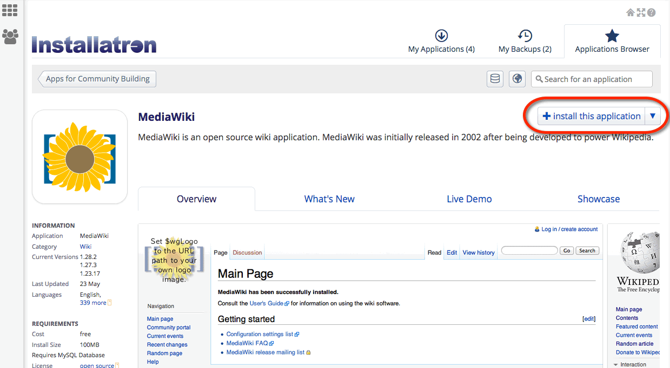
Task: Switch to the Showcase tab
Action: click(599, 199)
